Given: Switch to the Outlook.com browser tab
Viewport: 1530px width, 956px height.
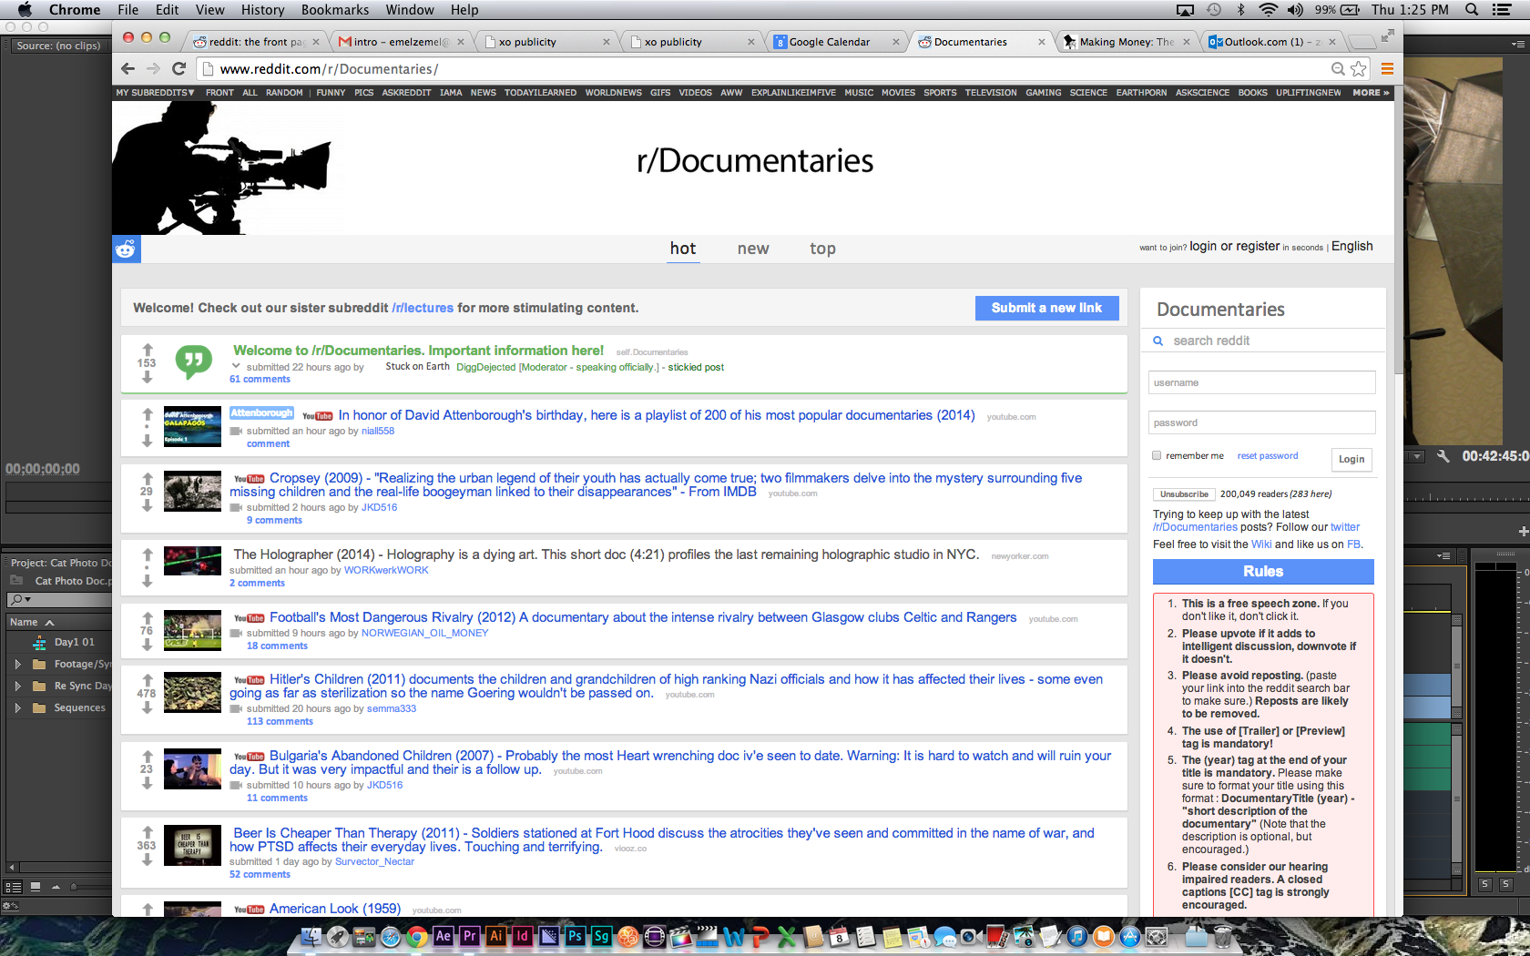Looking at the screenshot, I should click(x=1271, y=42).
